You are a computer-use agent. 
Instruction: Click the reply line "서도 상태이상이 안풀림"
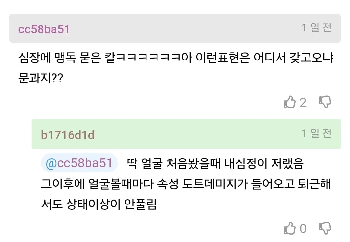tap(99, 204)
